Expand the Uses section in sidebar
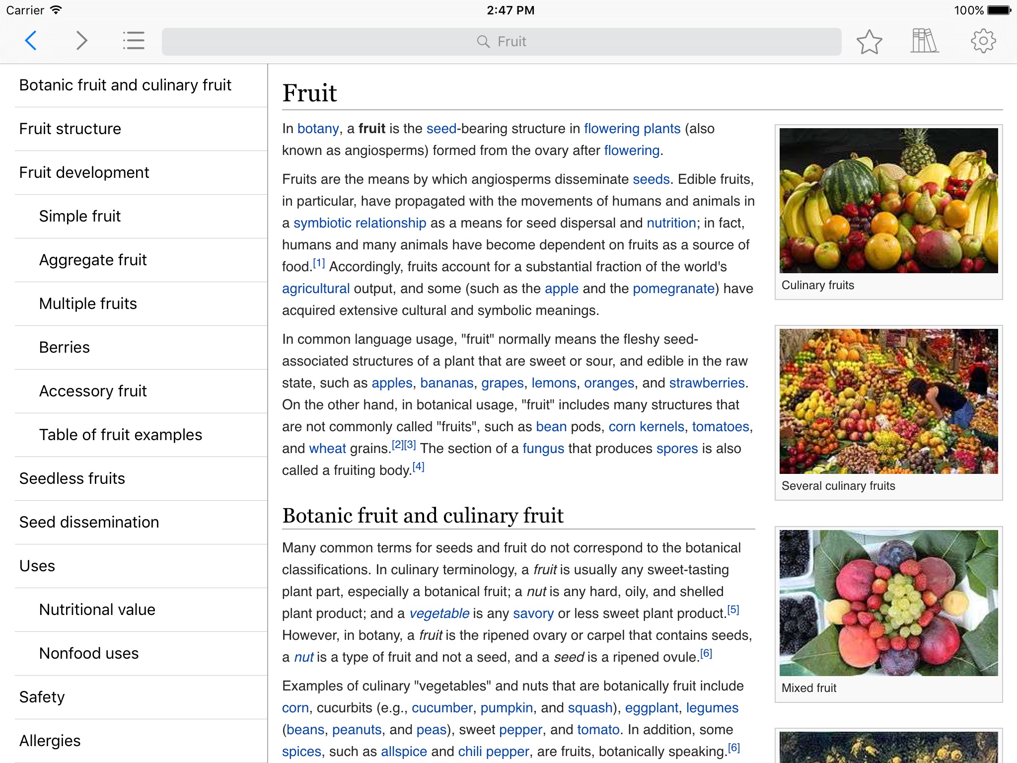 tap(38, 566)
